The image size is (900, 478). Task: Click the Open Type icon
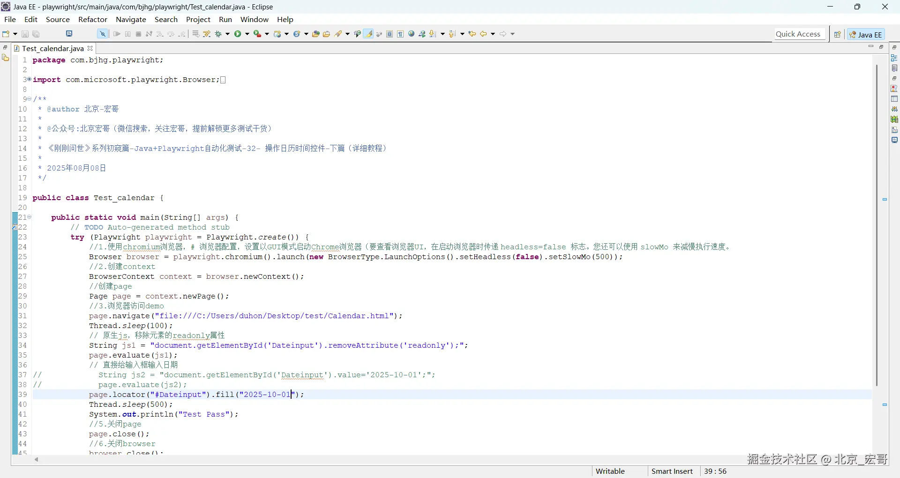tap(316, 34)
